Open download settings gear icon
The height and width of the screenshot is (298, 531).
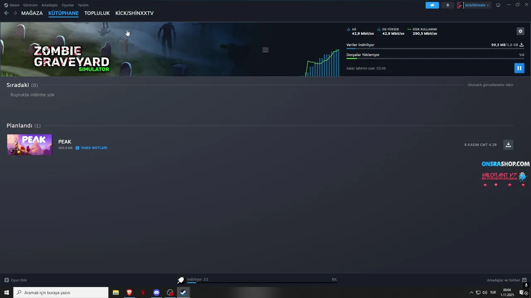coord(520,31)
